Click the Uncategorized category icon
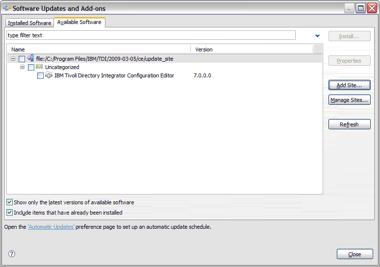The width and height of the screenshot is (380, 267). click(39, 67)
